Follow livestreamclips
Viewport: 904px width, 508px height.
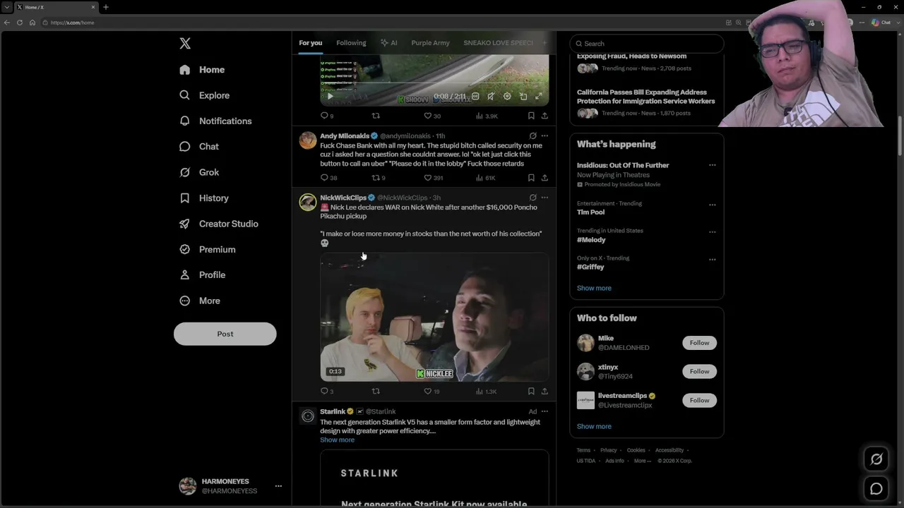[699, 400]
